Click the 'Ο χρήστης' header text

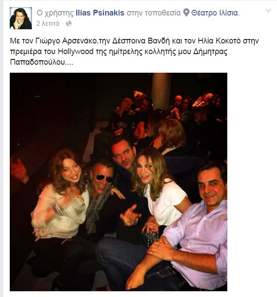pos(55,13)
